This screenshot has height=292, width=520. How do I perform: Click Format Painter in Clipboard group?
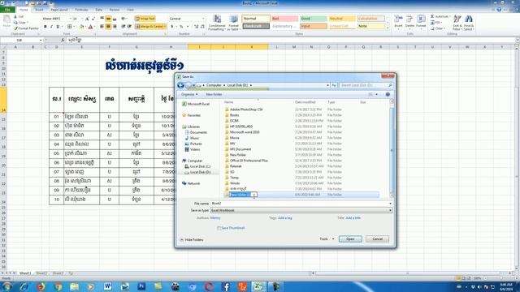[x=26, y=28]
